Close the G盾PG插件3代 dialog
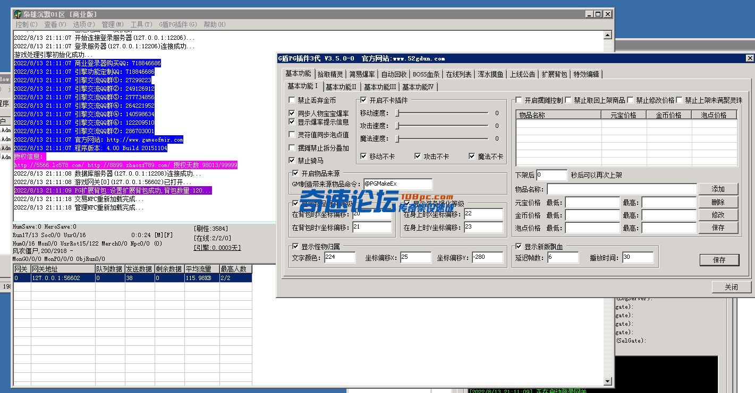This screenshot has width=755, height=393. [750, 58]
